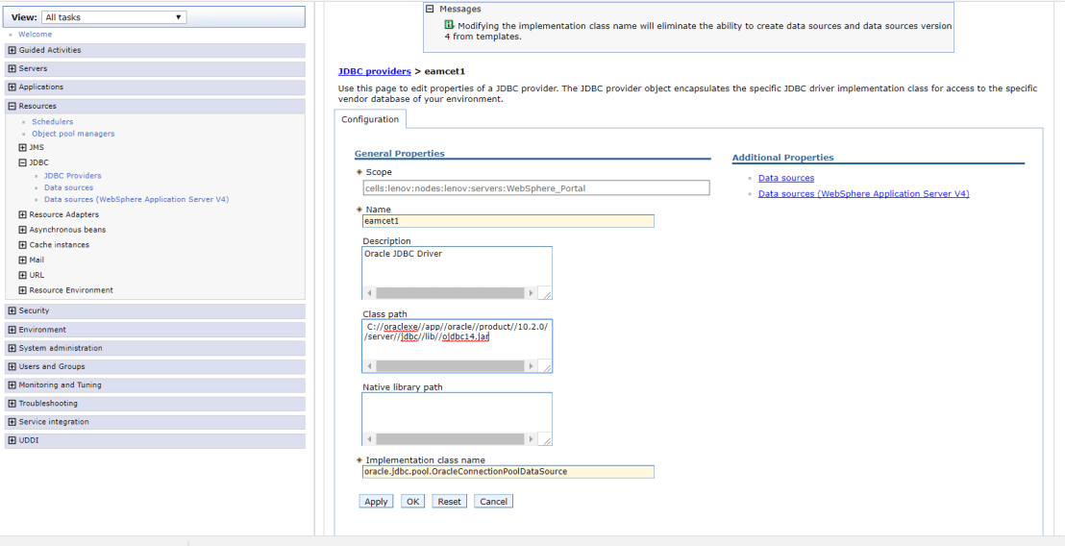Collapse the Resources navigation section
The width and height of the screenshot is (1065, 546).
click(x=12, y=107)
